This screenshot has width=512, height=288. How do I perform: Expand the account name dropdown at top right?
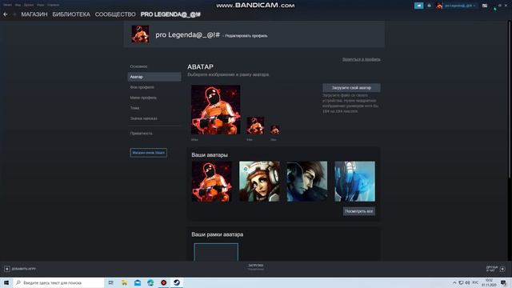[460, 6]
